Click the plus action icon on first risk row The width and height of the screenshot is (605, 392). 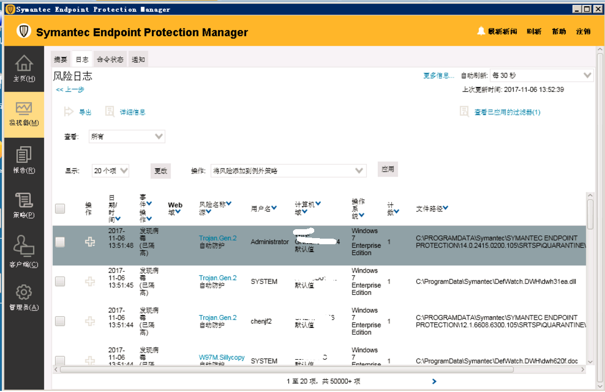click(90, 242)
